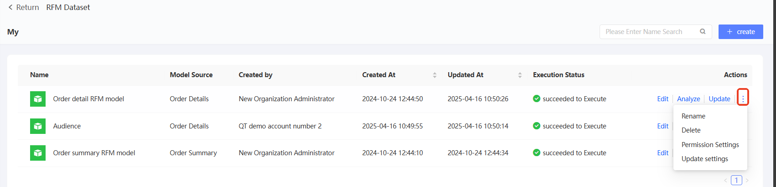Sort the table by Created At

tap(435, 75)
